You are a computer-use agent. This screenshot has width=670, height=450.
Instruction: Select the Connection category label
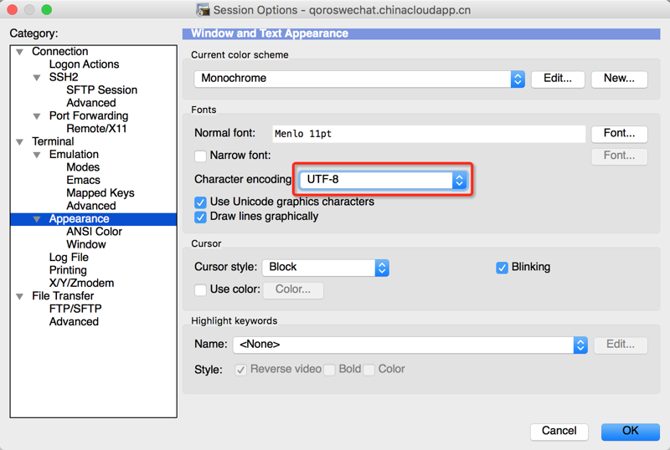(x=59, y=52)
